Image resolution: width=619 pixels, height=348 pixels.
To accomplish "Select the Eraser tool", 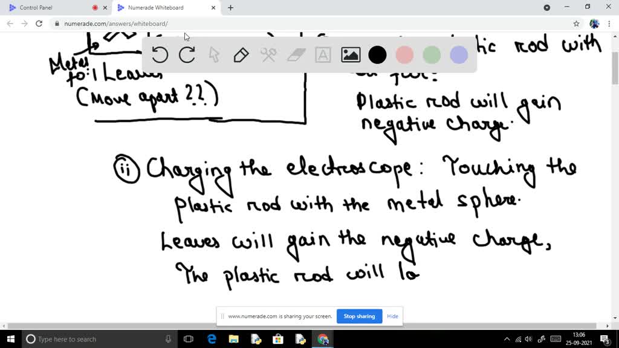I will point(295,54).
